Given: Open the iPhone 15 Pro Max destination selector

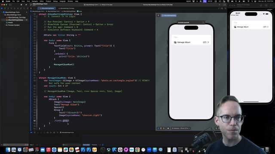Looking at the screenshot, I should 107,5.
